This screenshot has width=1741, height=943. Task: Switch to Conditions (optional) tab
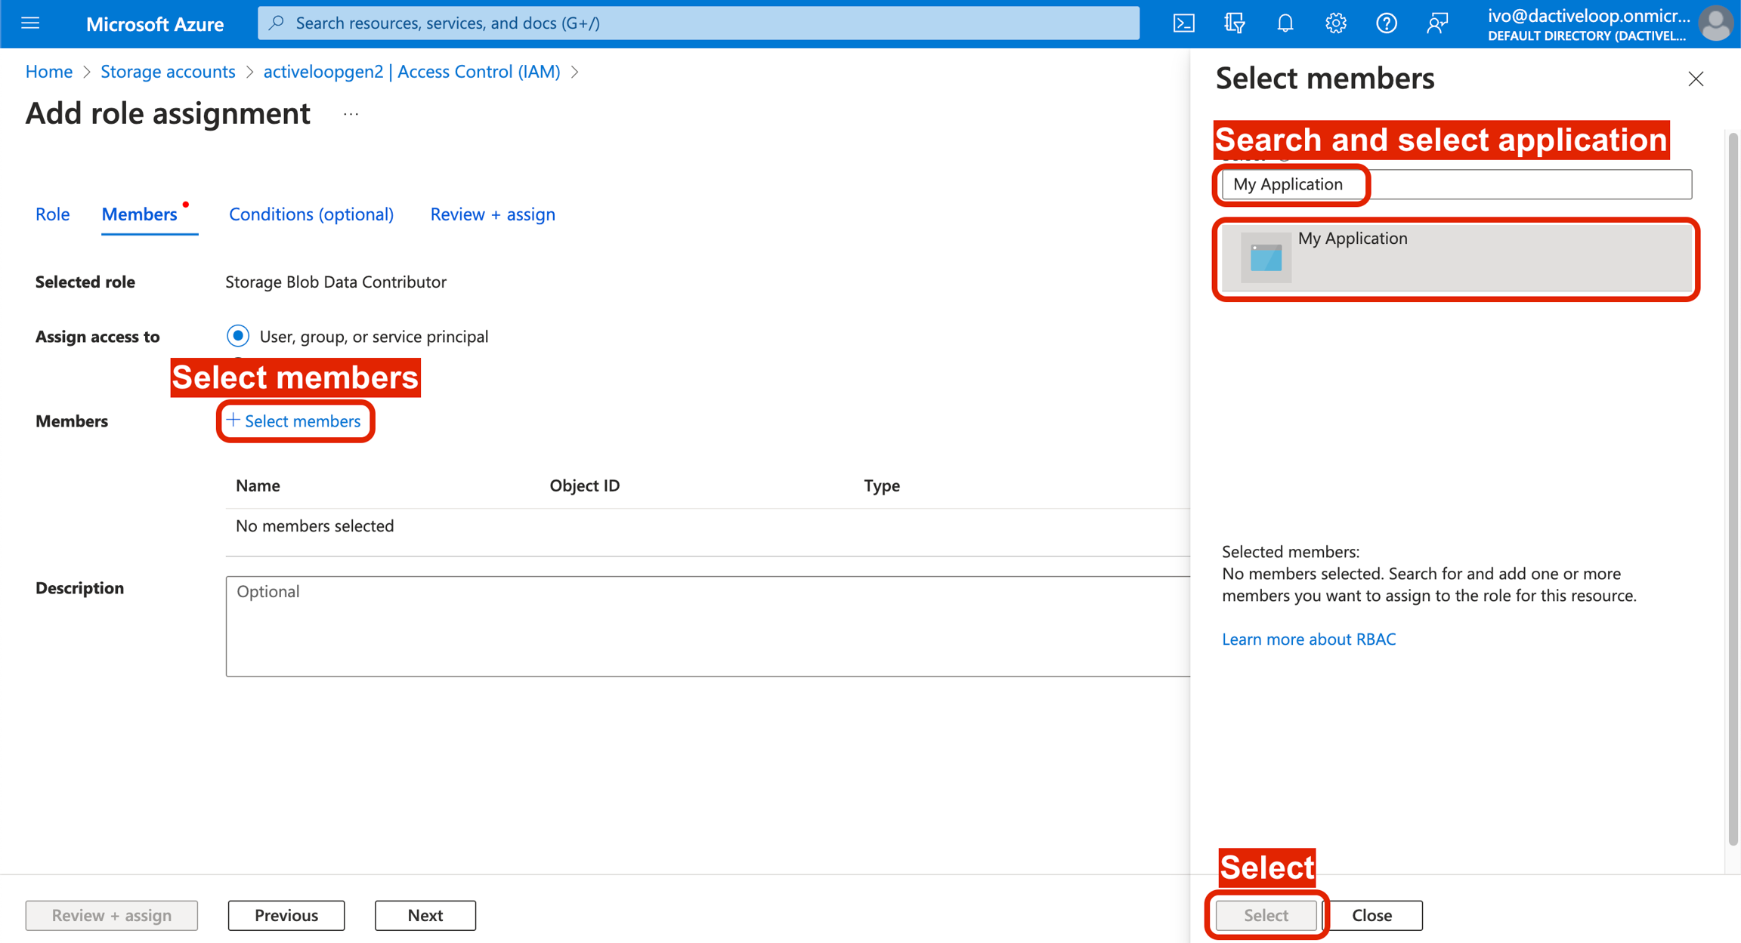pos(311,214)
